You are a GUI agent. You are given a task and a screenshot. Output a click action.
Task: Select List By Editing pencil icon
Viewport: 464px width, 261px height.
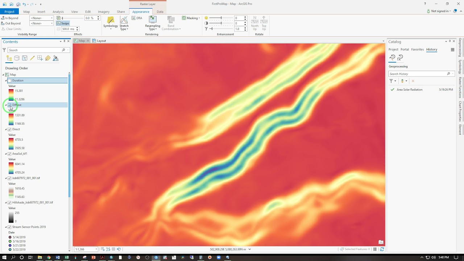[32, 58]
